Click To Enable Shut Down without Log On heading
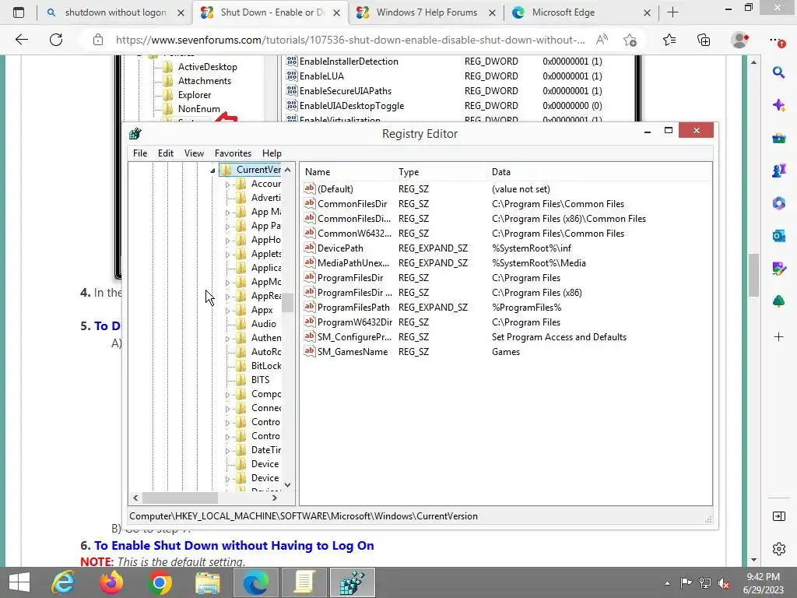Image resolution: width=797 pixels, height=598 pixels. [233, 546]
